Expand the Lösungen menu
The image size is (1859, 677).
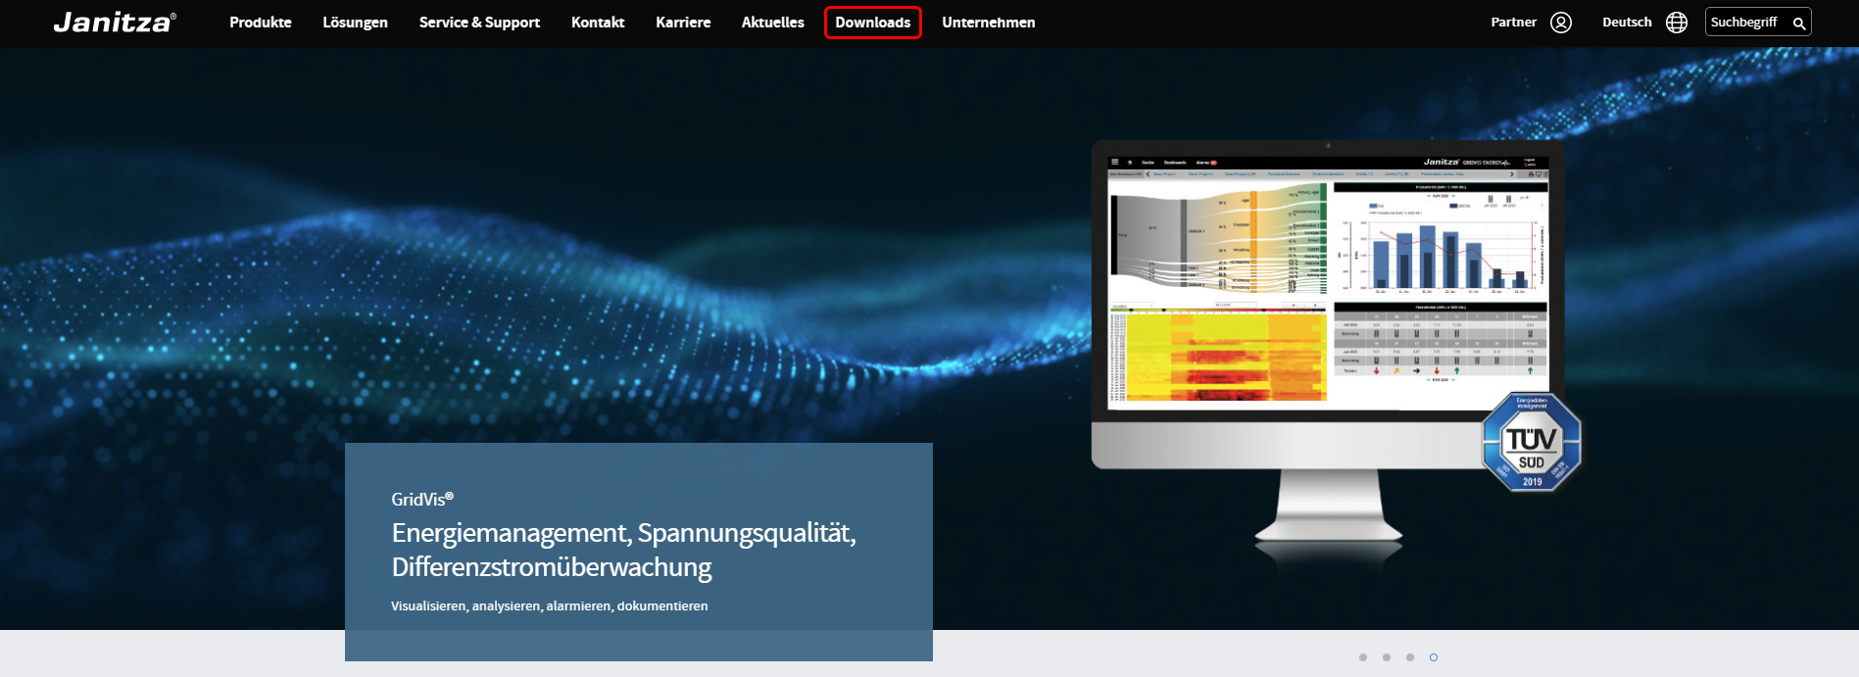pos(355,23)
